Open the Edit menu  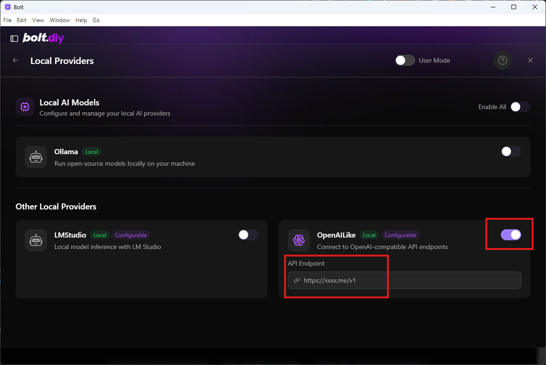point(22,20)
